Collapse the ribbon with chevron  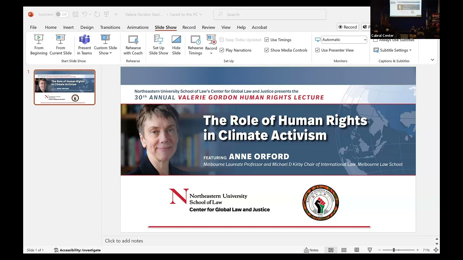[432, 60]
